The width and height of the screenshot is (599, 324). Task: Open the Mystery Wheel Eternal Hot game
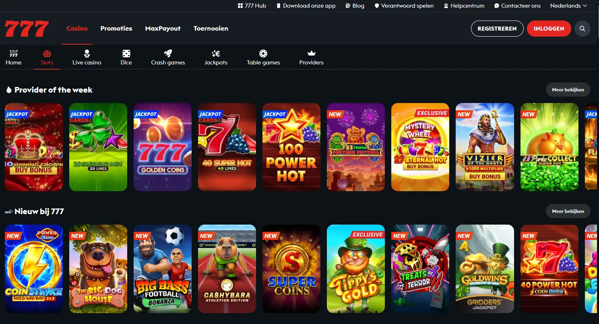pyautogui.click(x=420, y=147)
